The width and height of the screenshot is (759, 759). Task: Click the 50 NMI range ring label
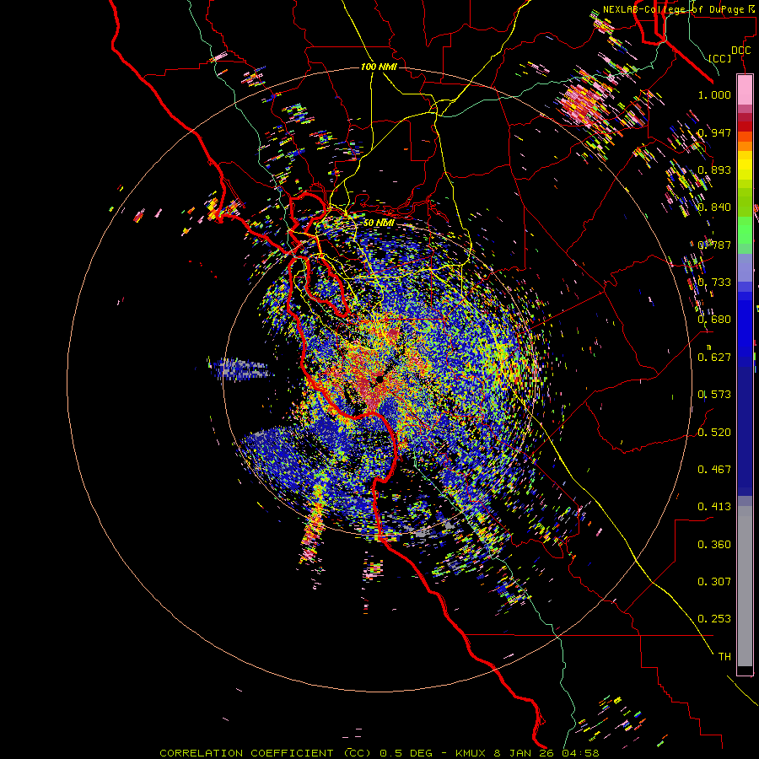click(x=379, y=223)
